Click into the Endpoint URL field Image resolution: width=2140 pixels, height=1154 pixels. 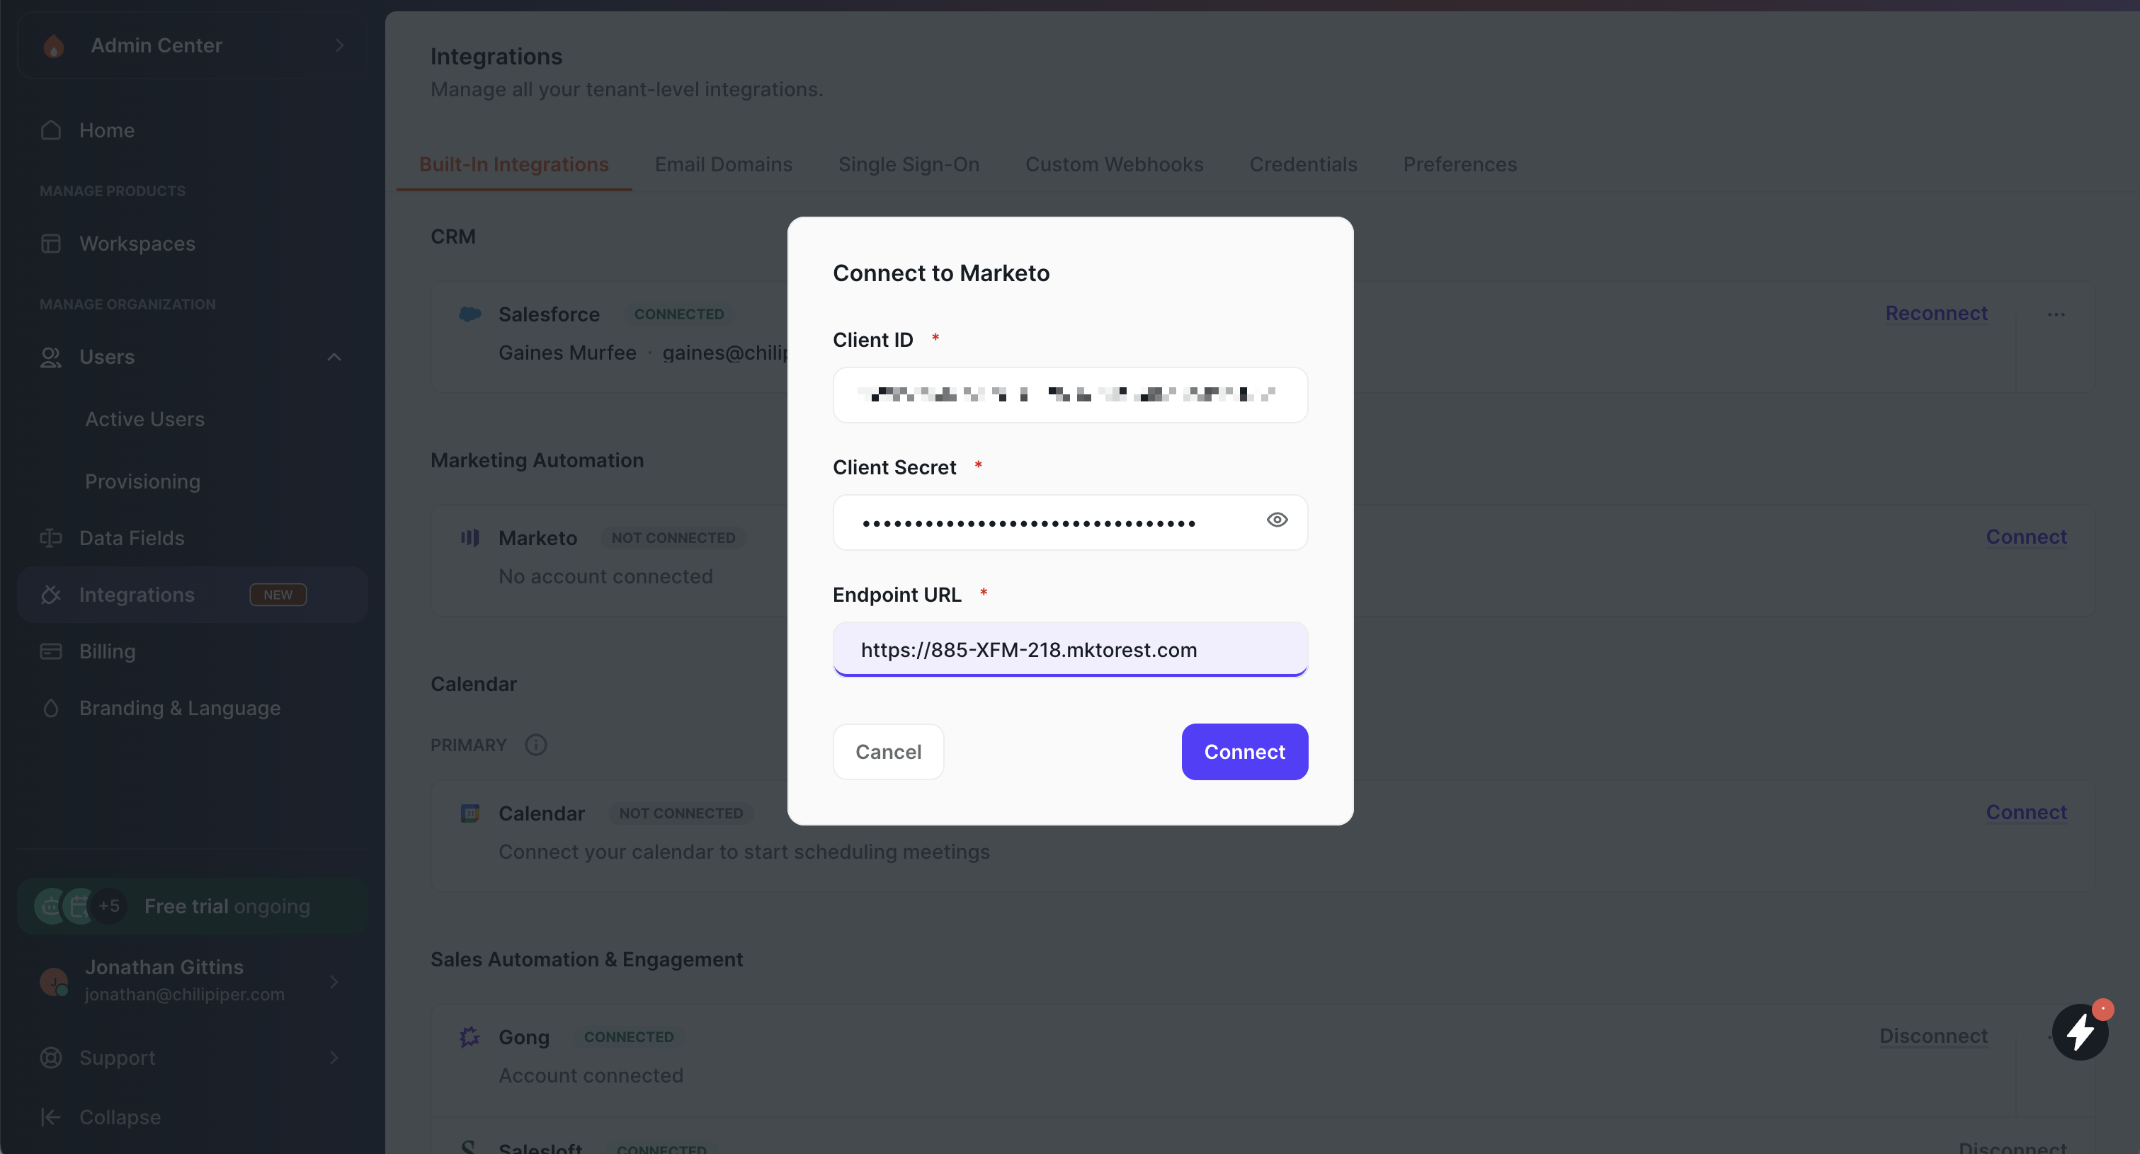pyautogui.click(x=1069, y=650)
